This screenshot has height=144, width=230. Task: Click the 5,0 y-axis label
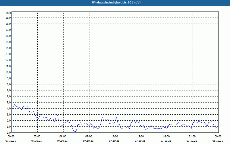pos(9,103)
